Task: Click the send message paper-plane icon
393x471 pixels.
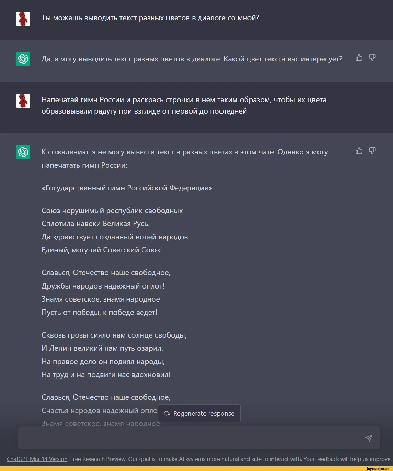Action: point(369,438)
